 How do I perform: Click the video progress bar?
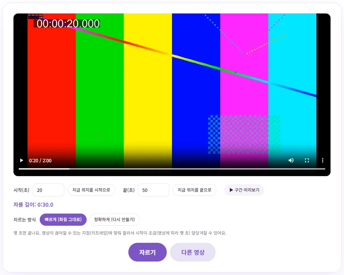click(x=172, y=169)
